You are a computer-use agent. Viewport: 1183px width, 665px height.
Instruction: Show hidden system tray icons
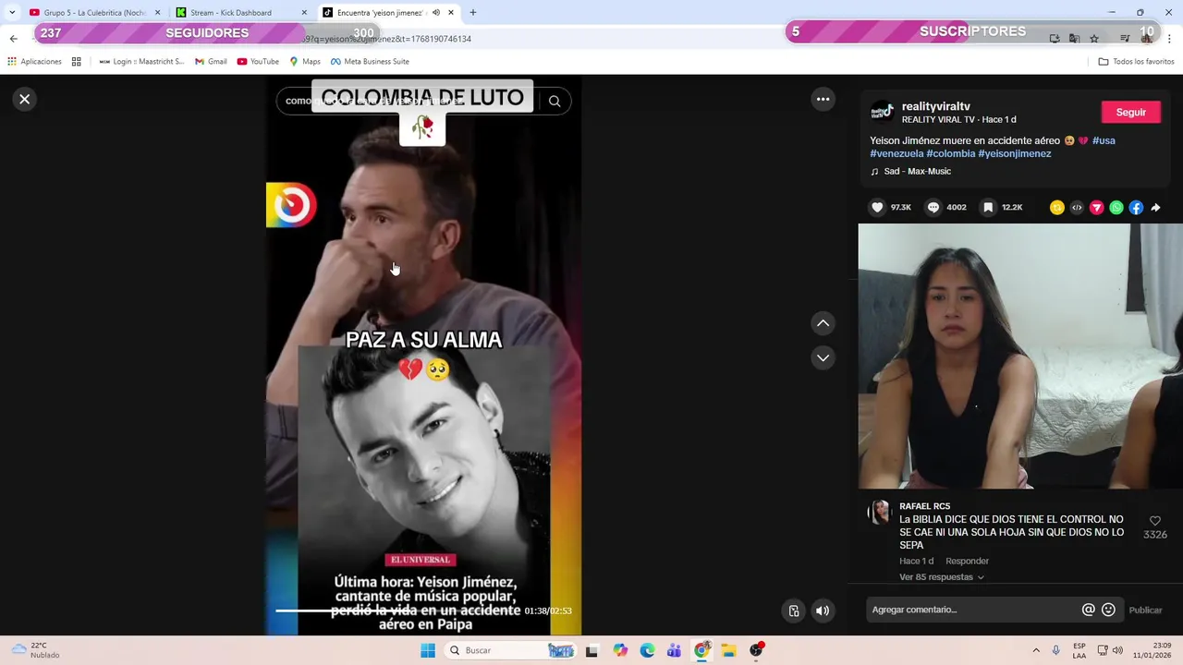[x=1036, y=650]
